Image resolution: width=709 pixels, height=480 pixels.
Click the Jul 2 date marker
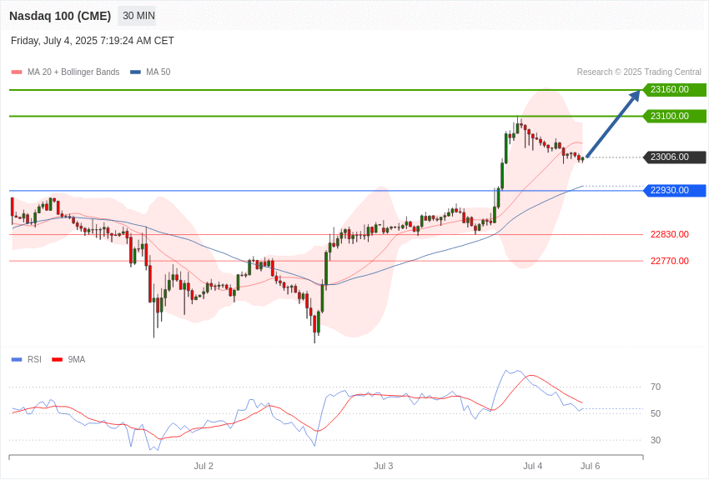pos(204,466)
